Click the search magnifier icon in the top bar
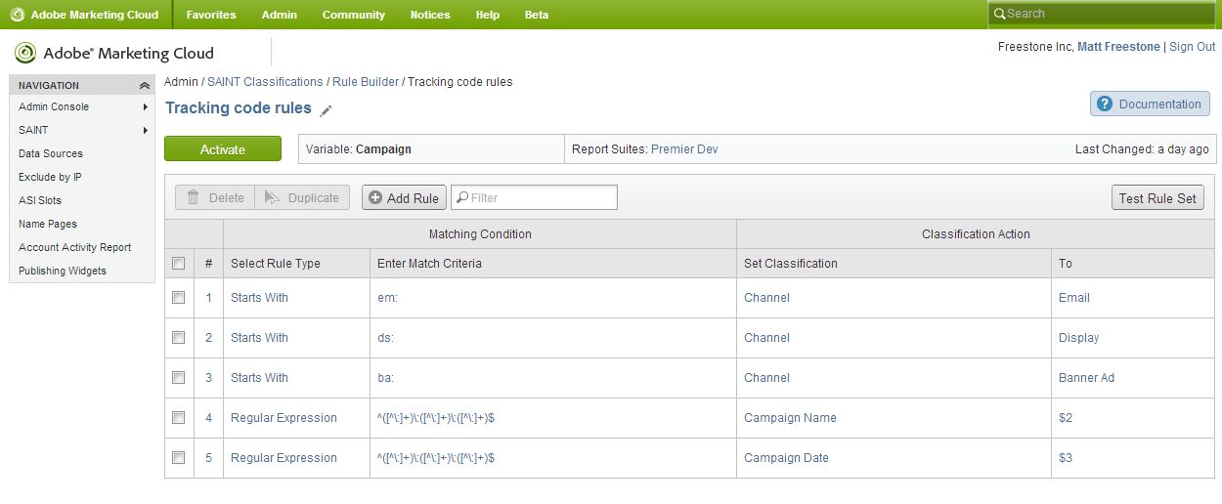This screenshot has height=504, width=1222. [999, 14]
